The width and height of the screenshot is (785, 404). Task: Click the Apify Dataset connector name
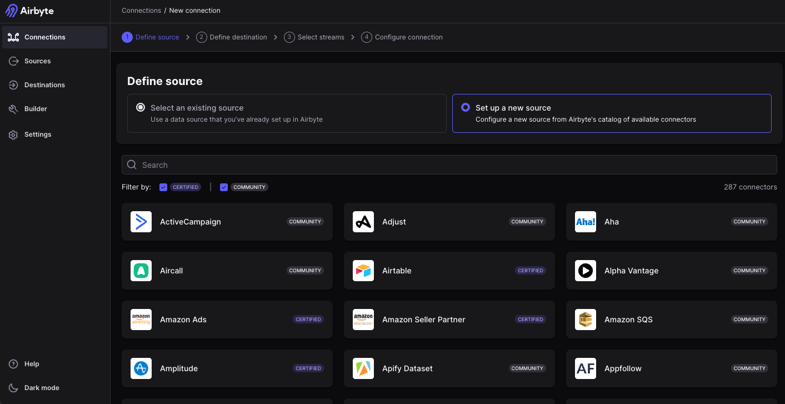point(407,368)
